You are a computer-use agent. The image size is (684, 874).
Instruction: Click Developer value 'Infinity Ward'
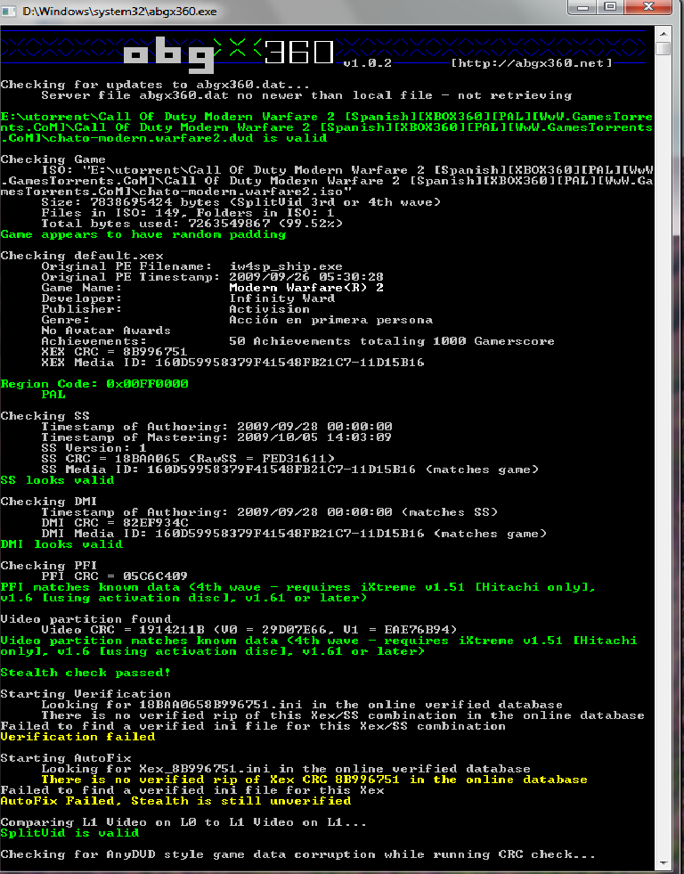tap(281, 298)
